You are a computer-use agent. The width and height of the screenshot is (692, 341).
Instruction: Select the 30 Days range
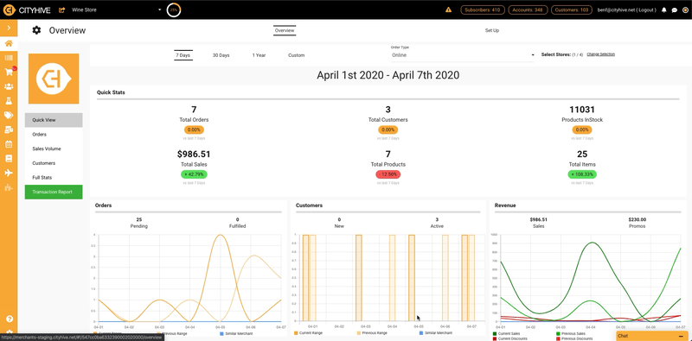coord(221,55)
